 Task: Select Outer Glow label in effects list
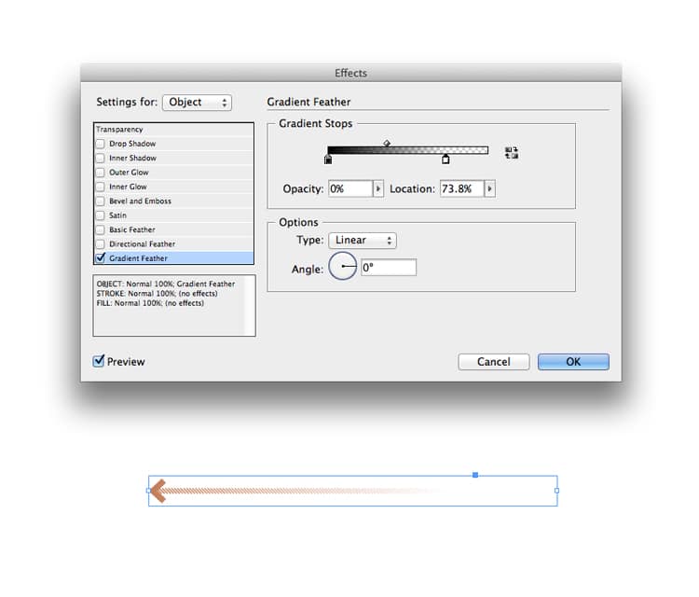(x=129, y=173)
